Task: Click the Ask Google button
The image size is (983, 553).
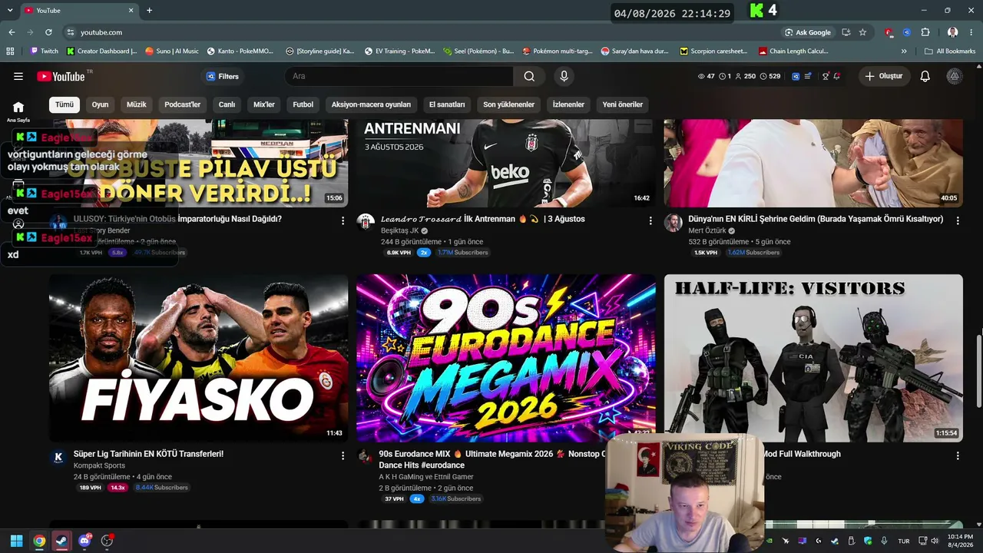Action: [x=808, y=32]
